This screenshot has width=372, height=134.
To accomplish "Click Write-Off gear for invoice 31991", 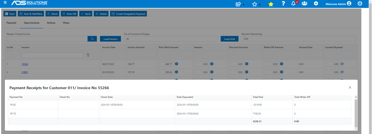I will (x=282, y=72).
